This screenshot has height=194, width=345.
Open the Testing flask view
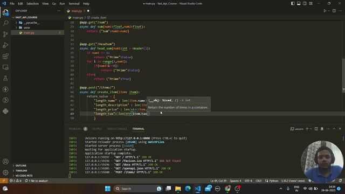point(5,78)
